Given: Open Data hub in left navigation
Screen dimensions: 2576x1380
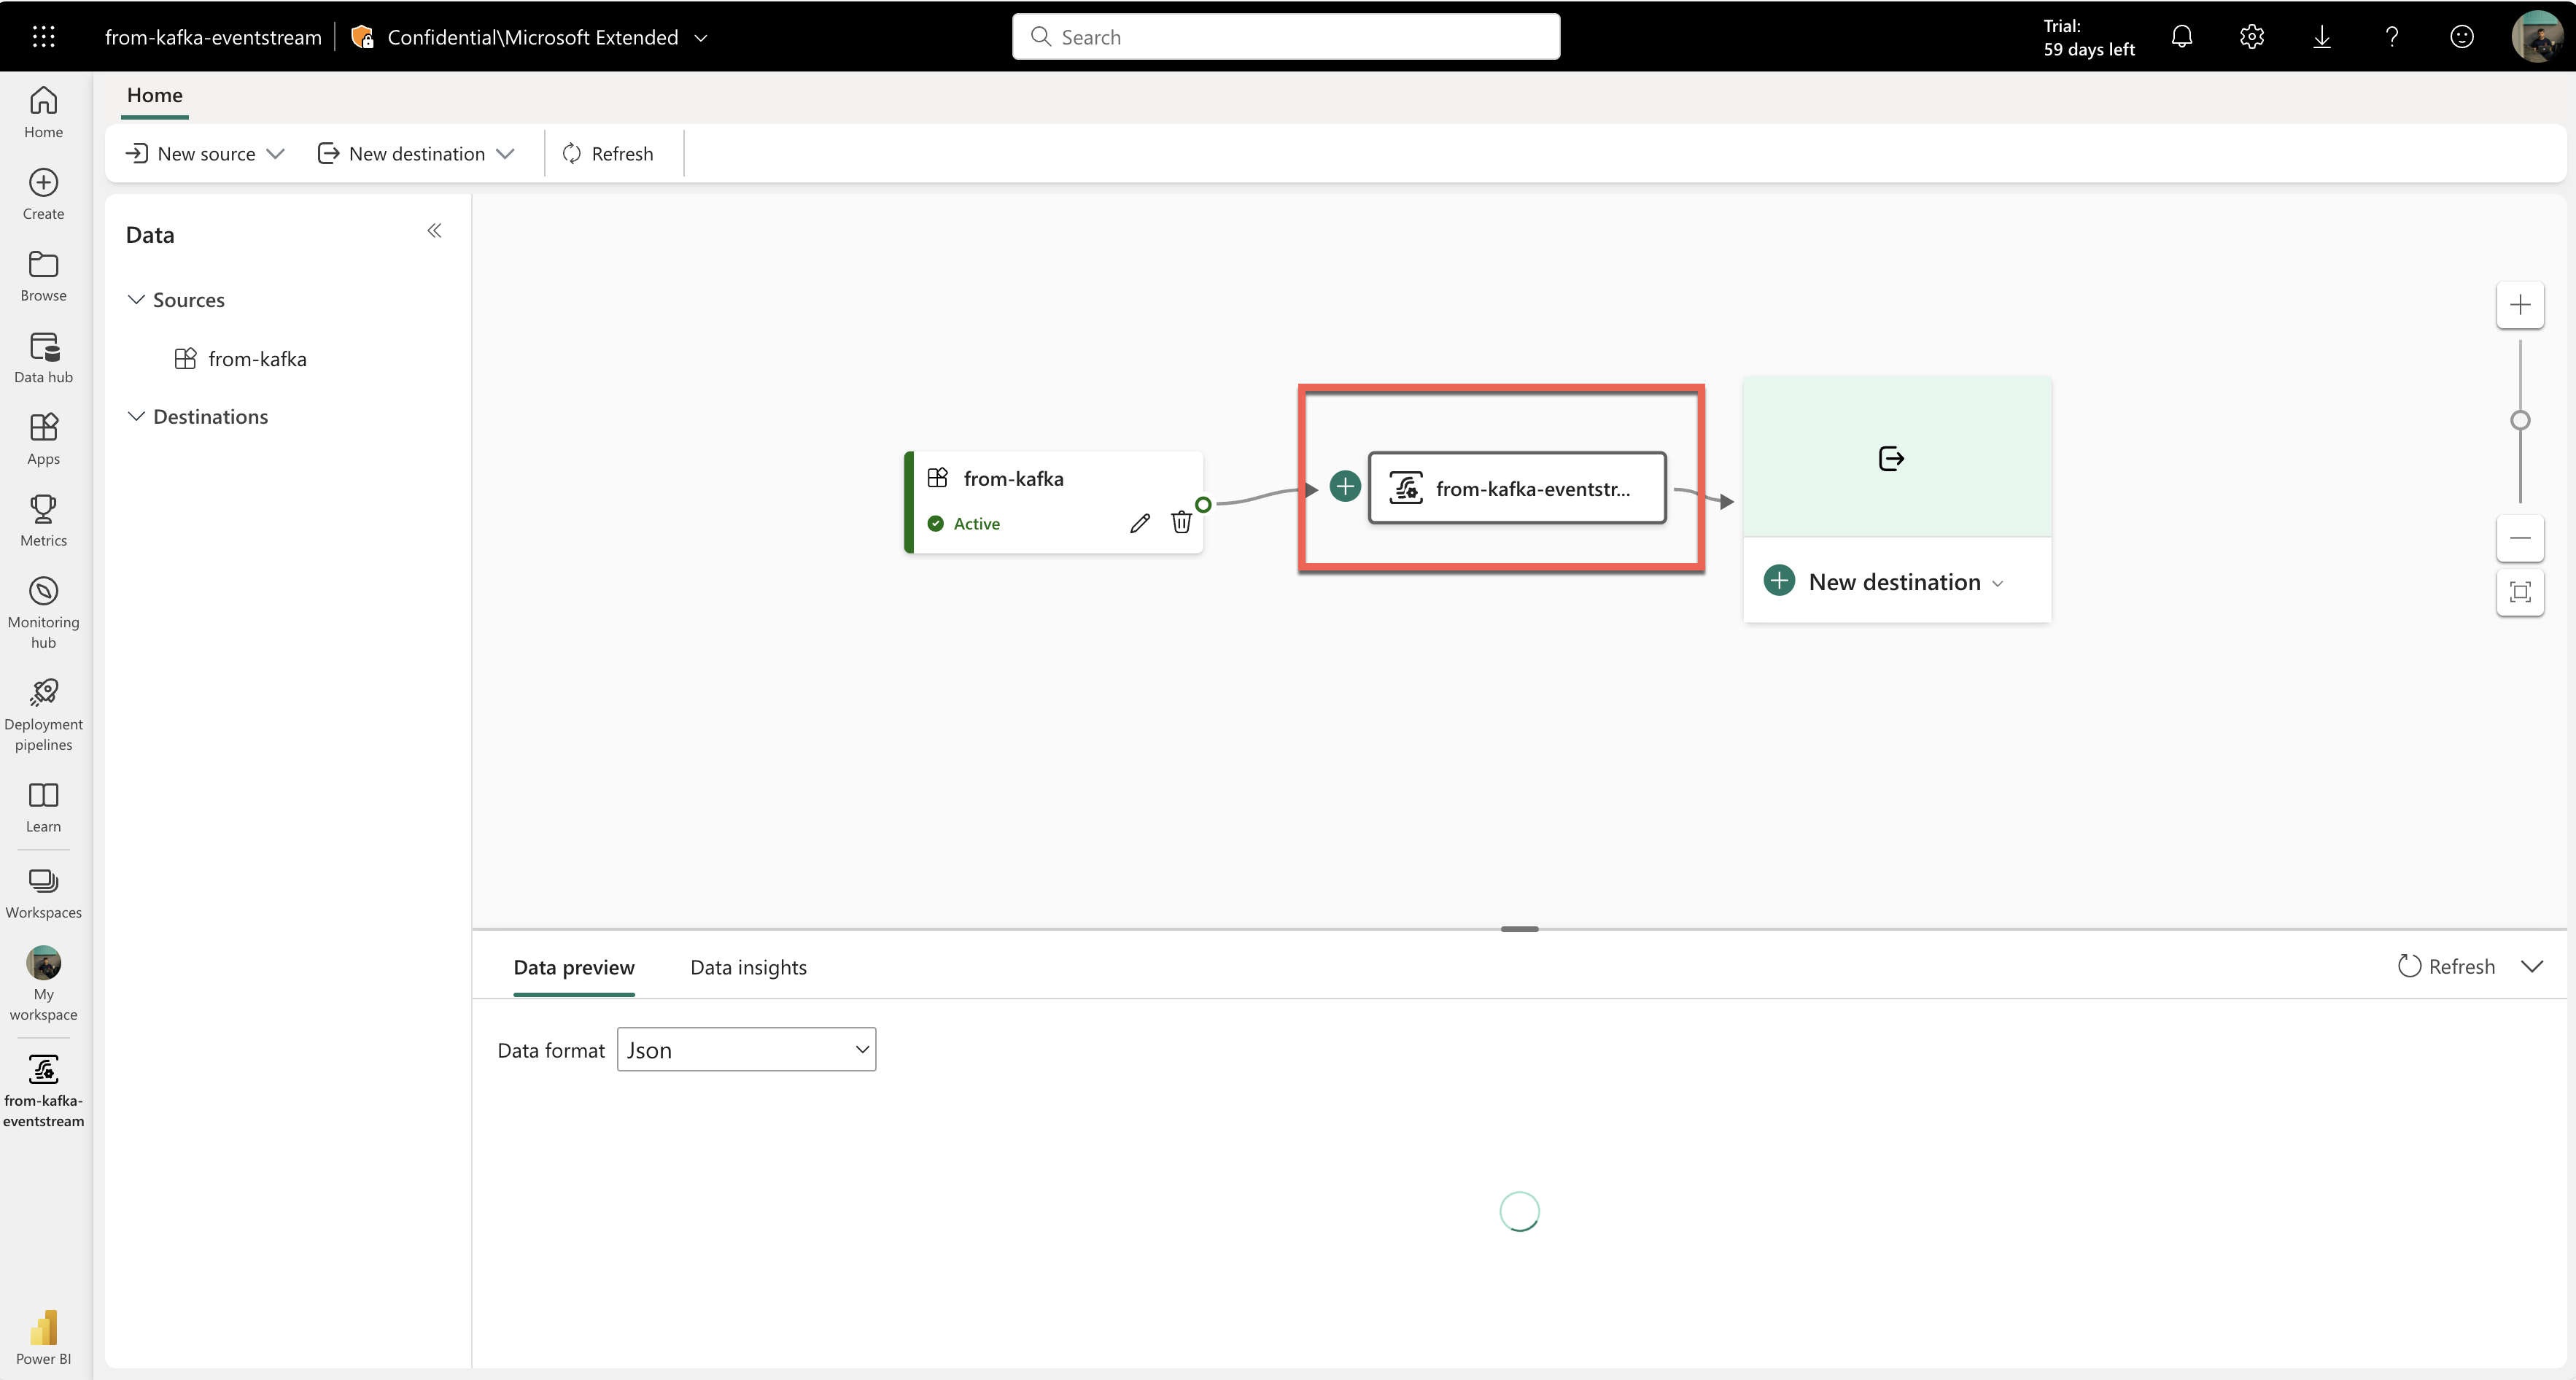Looking at the screenshot, I should [x=43, y=357].
